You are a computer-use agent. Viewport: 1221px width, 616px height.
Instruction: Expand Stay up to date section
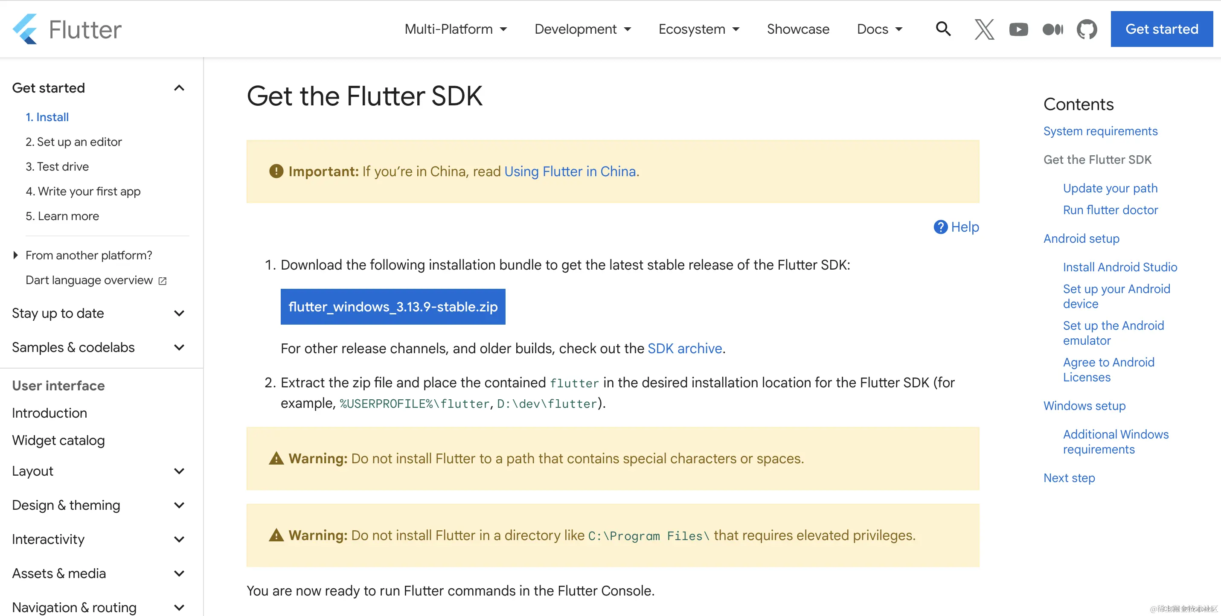(x=179, y=313)
